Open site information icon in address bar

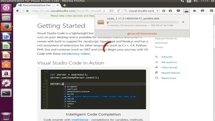[24, 11]
